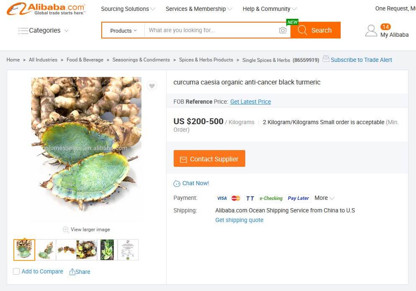Open the Sourcing Solutions menu
This screenshot has height=291, width=416.
[x=128, y=9]
